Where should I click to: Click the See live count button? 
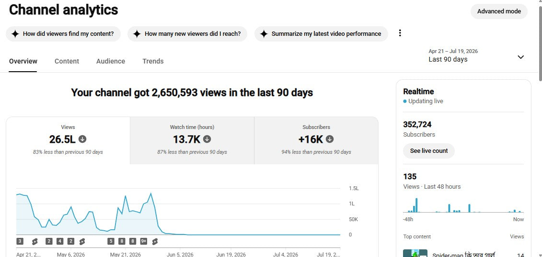tap(428, 151)
